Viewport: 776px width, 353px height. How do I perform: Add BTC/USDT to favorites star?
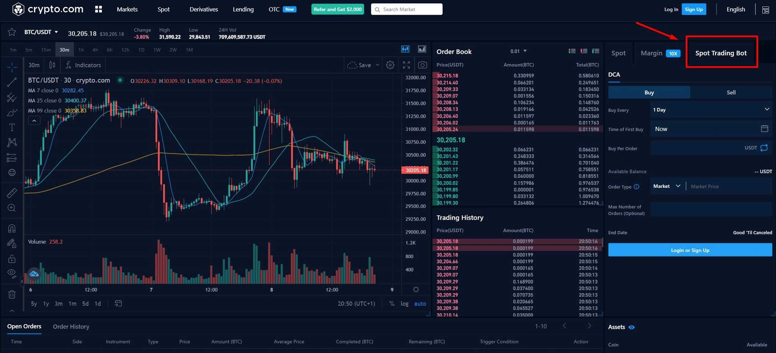coord(12,32)
